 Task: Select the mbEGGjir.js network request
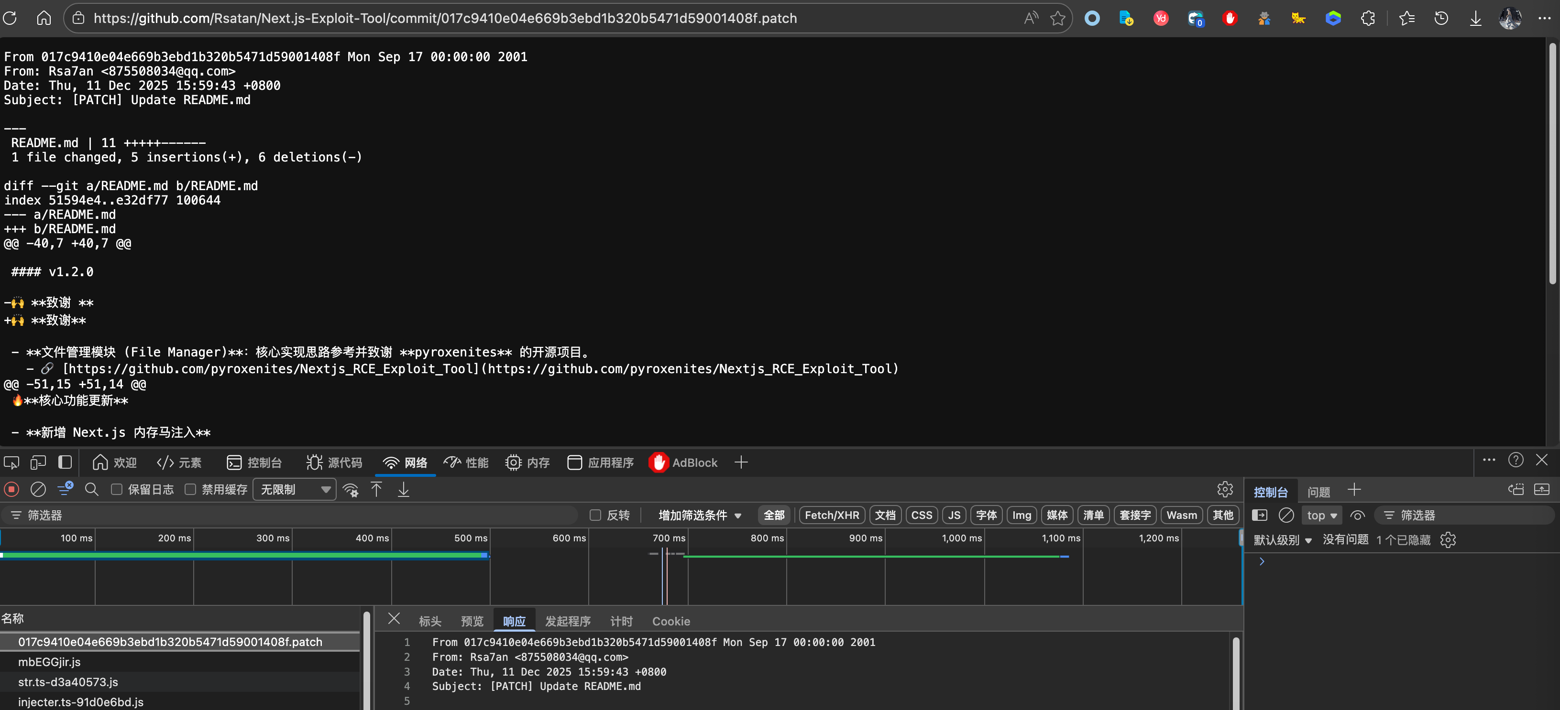pyautogui.click(x=180, y=662)
